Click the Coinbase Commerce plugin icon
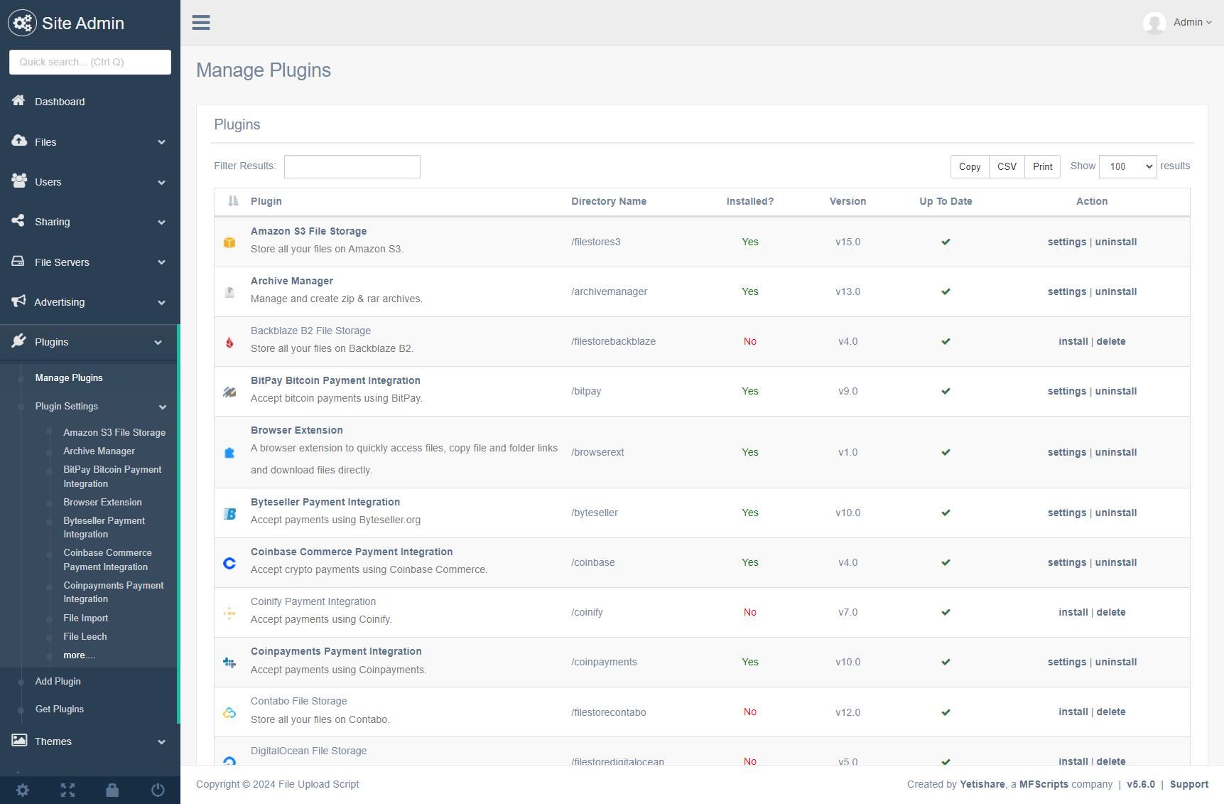This screenshot has width=1224, height=804. pos(229,563)
